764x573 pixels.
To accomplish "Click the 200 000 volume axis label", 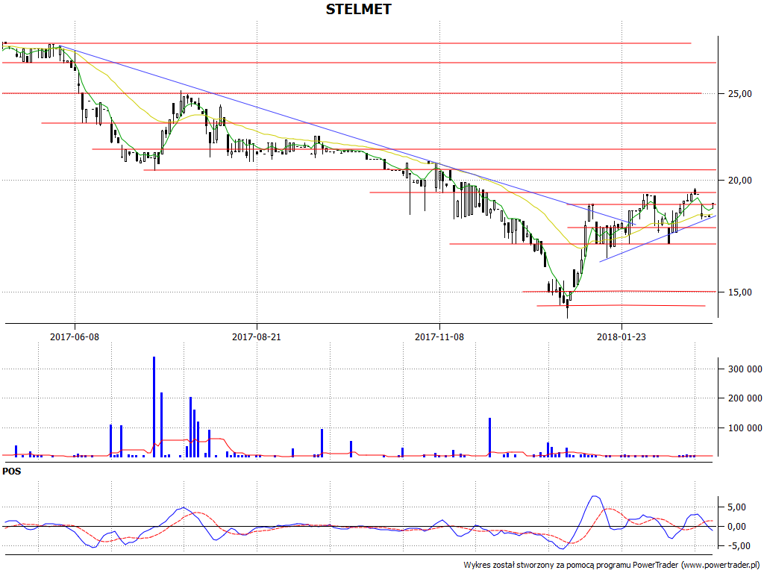I will click(x=745, y=398).
